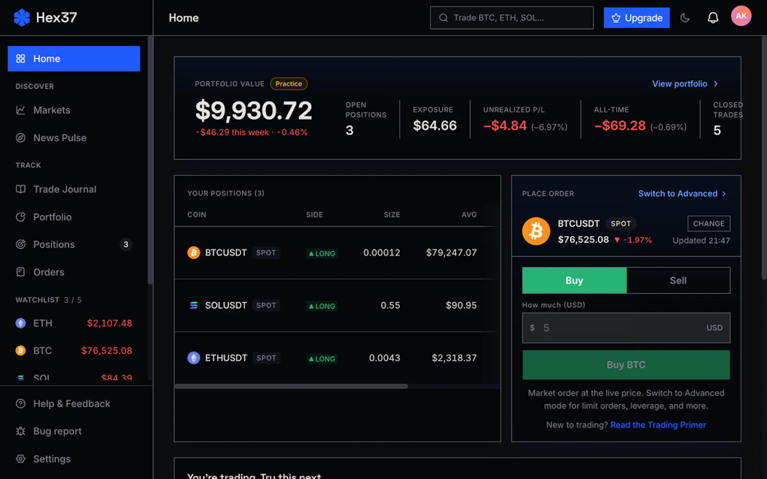Click the BTCUSDT position row

(x=337, y=253)
